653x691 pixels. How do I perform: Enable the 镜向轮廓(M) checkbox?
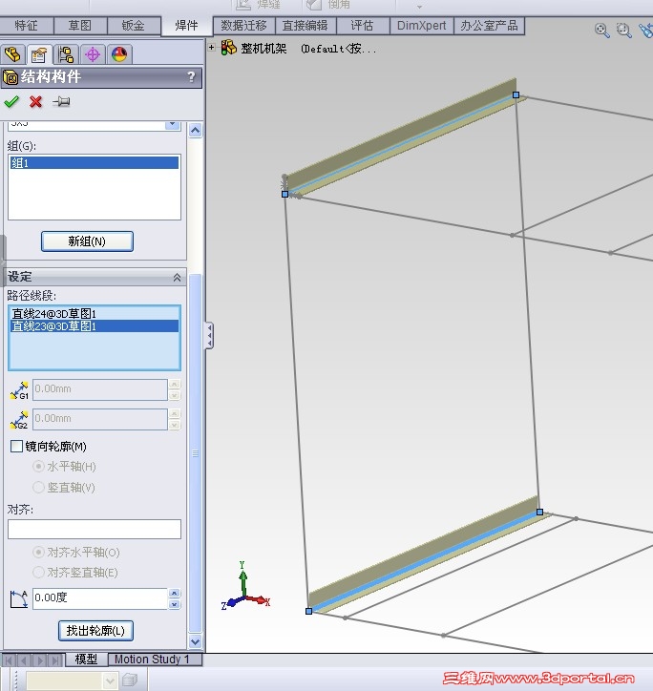pyautogui.click(x=17, y=447)
